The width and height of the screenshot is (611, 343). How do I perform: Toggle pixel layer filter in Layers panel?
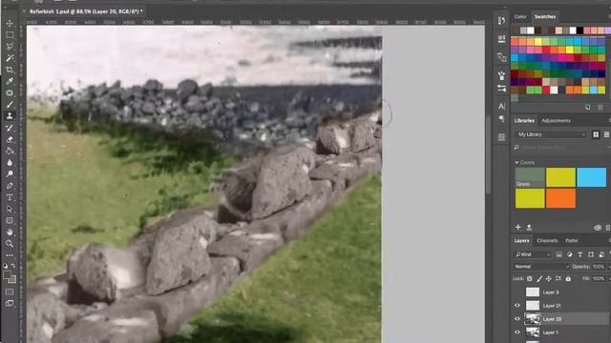point(558,254)
